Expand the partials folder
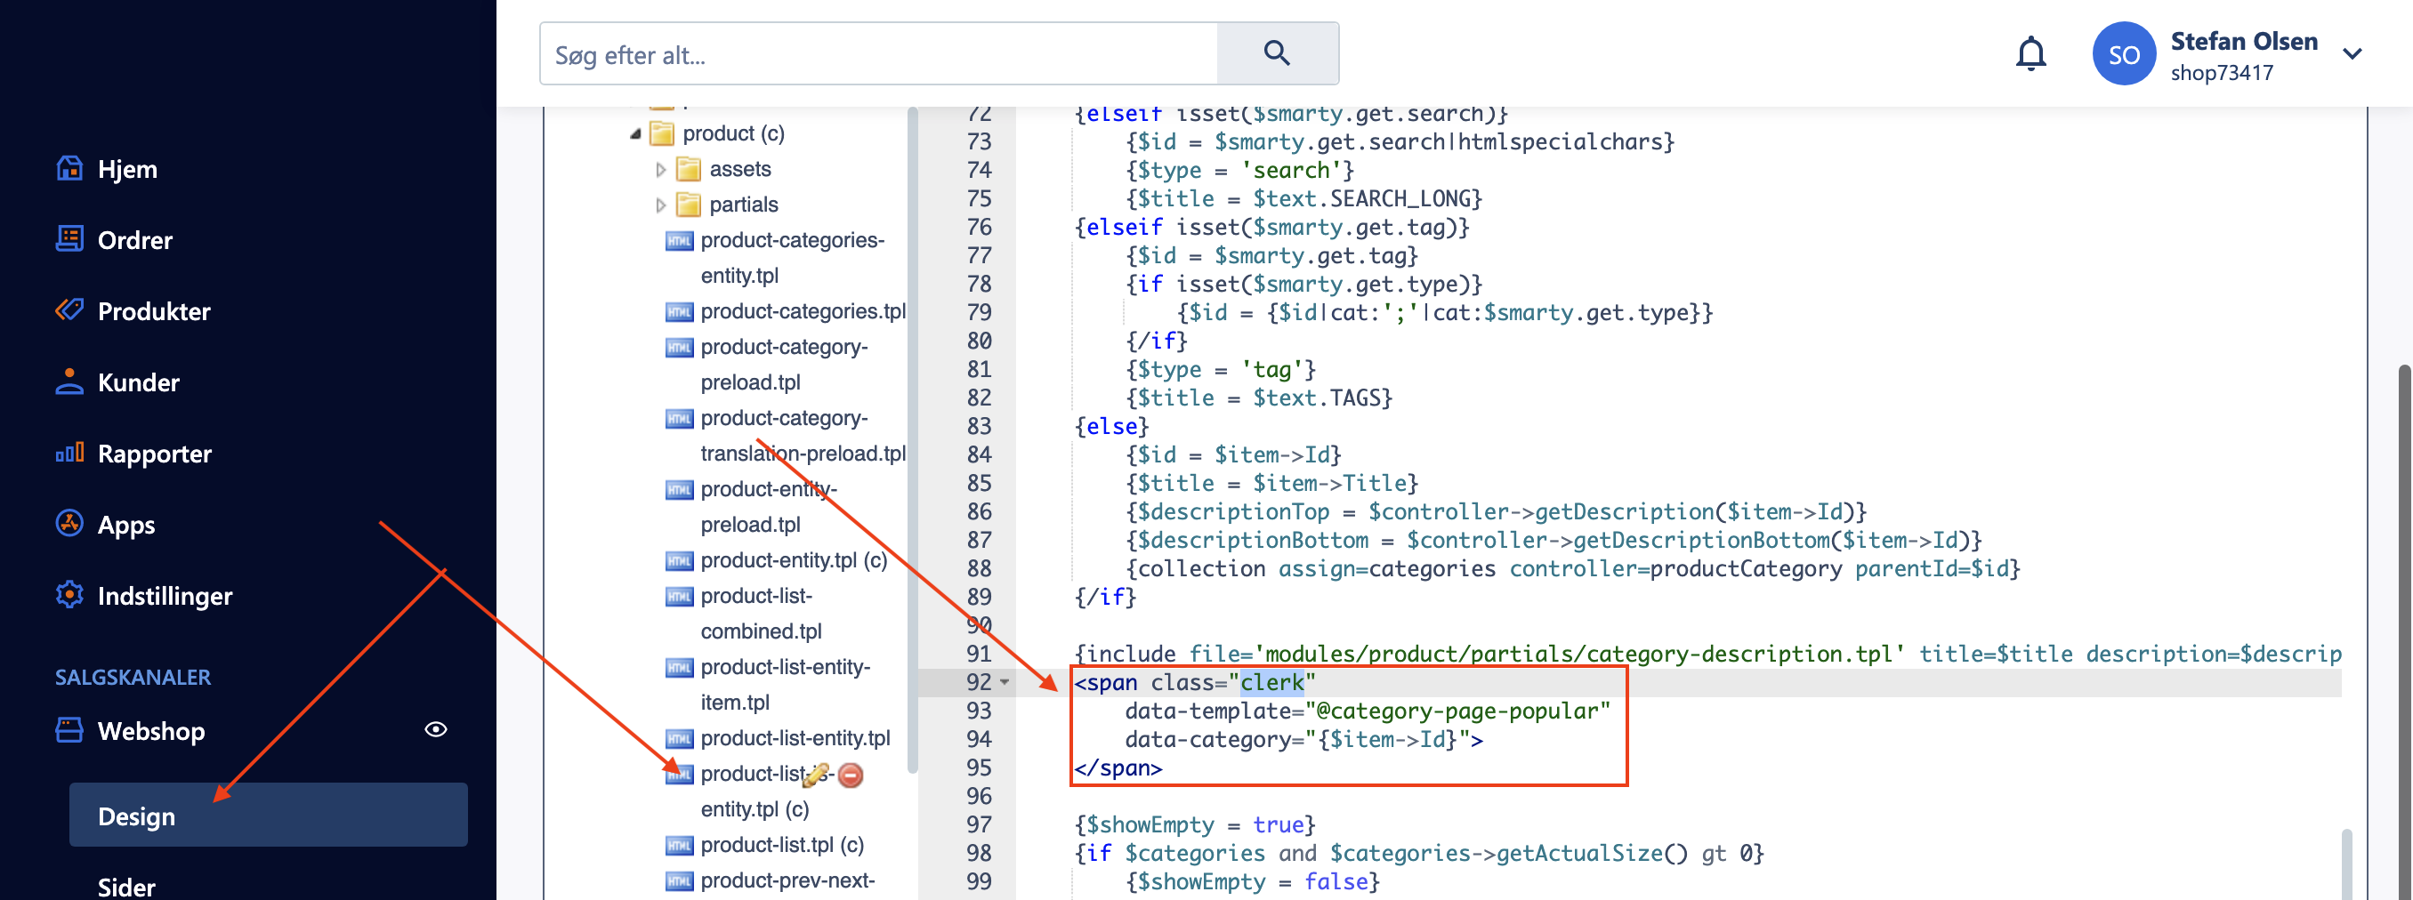2413x900 pixels. pyautogui.click(x=660, y=205)
